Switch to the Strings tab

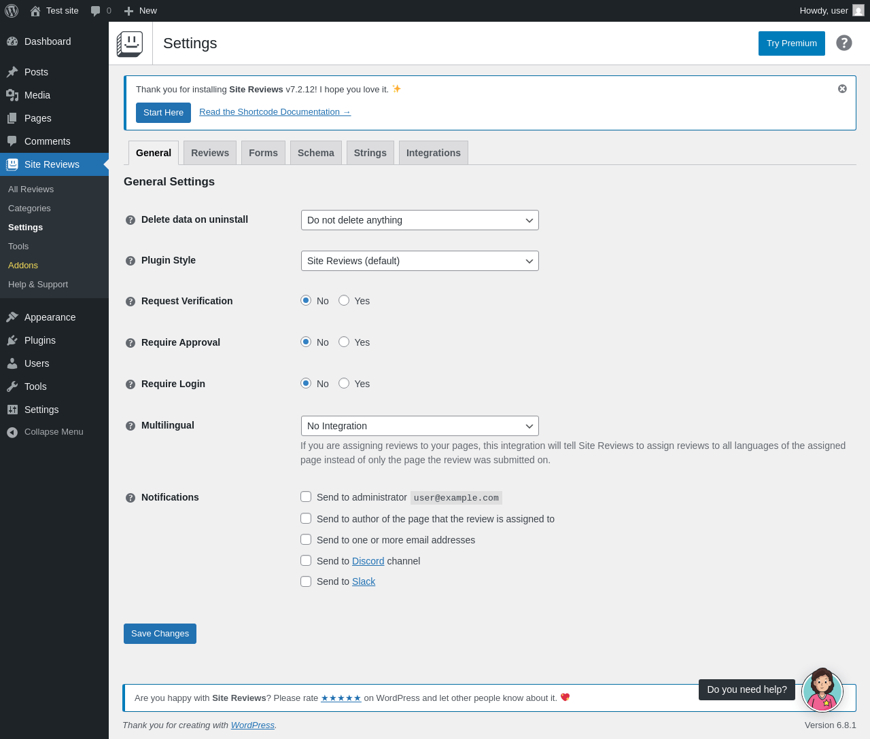[370, 153]
